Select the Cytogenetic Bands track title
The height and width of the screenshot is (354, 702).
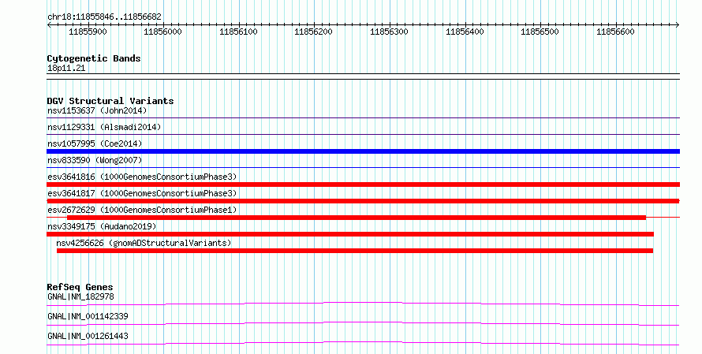coord(94,58)
